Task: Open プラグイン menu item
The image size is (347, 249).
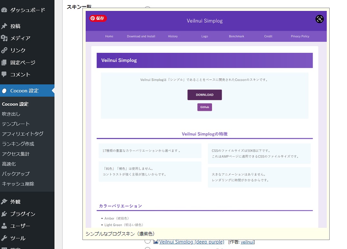Action: (x=23, y=214)
